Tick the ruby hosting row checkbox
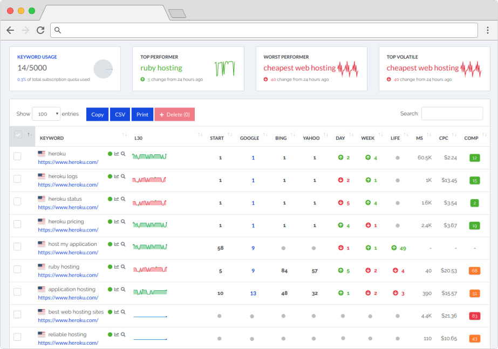498x349 pixels. (x=17, y=269)
